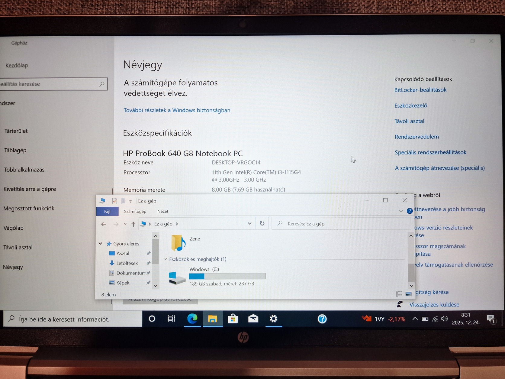Launch Microsoft Edge from the taskbar

[x=192, y=319]
